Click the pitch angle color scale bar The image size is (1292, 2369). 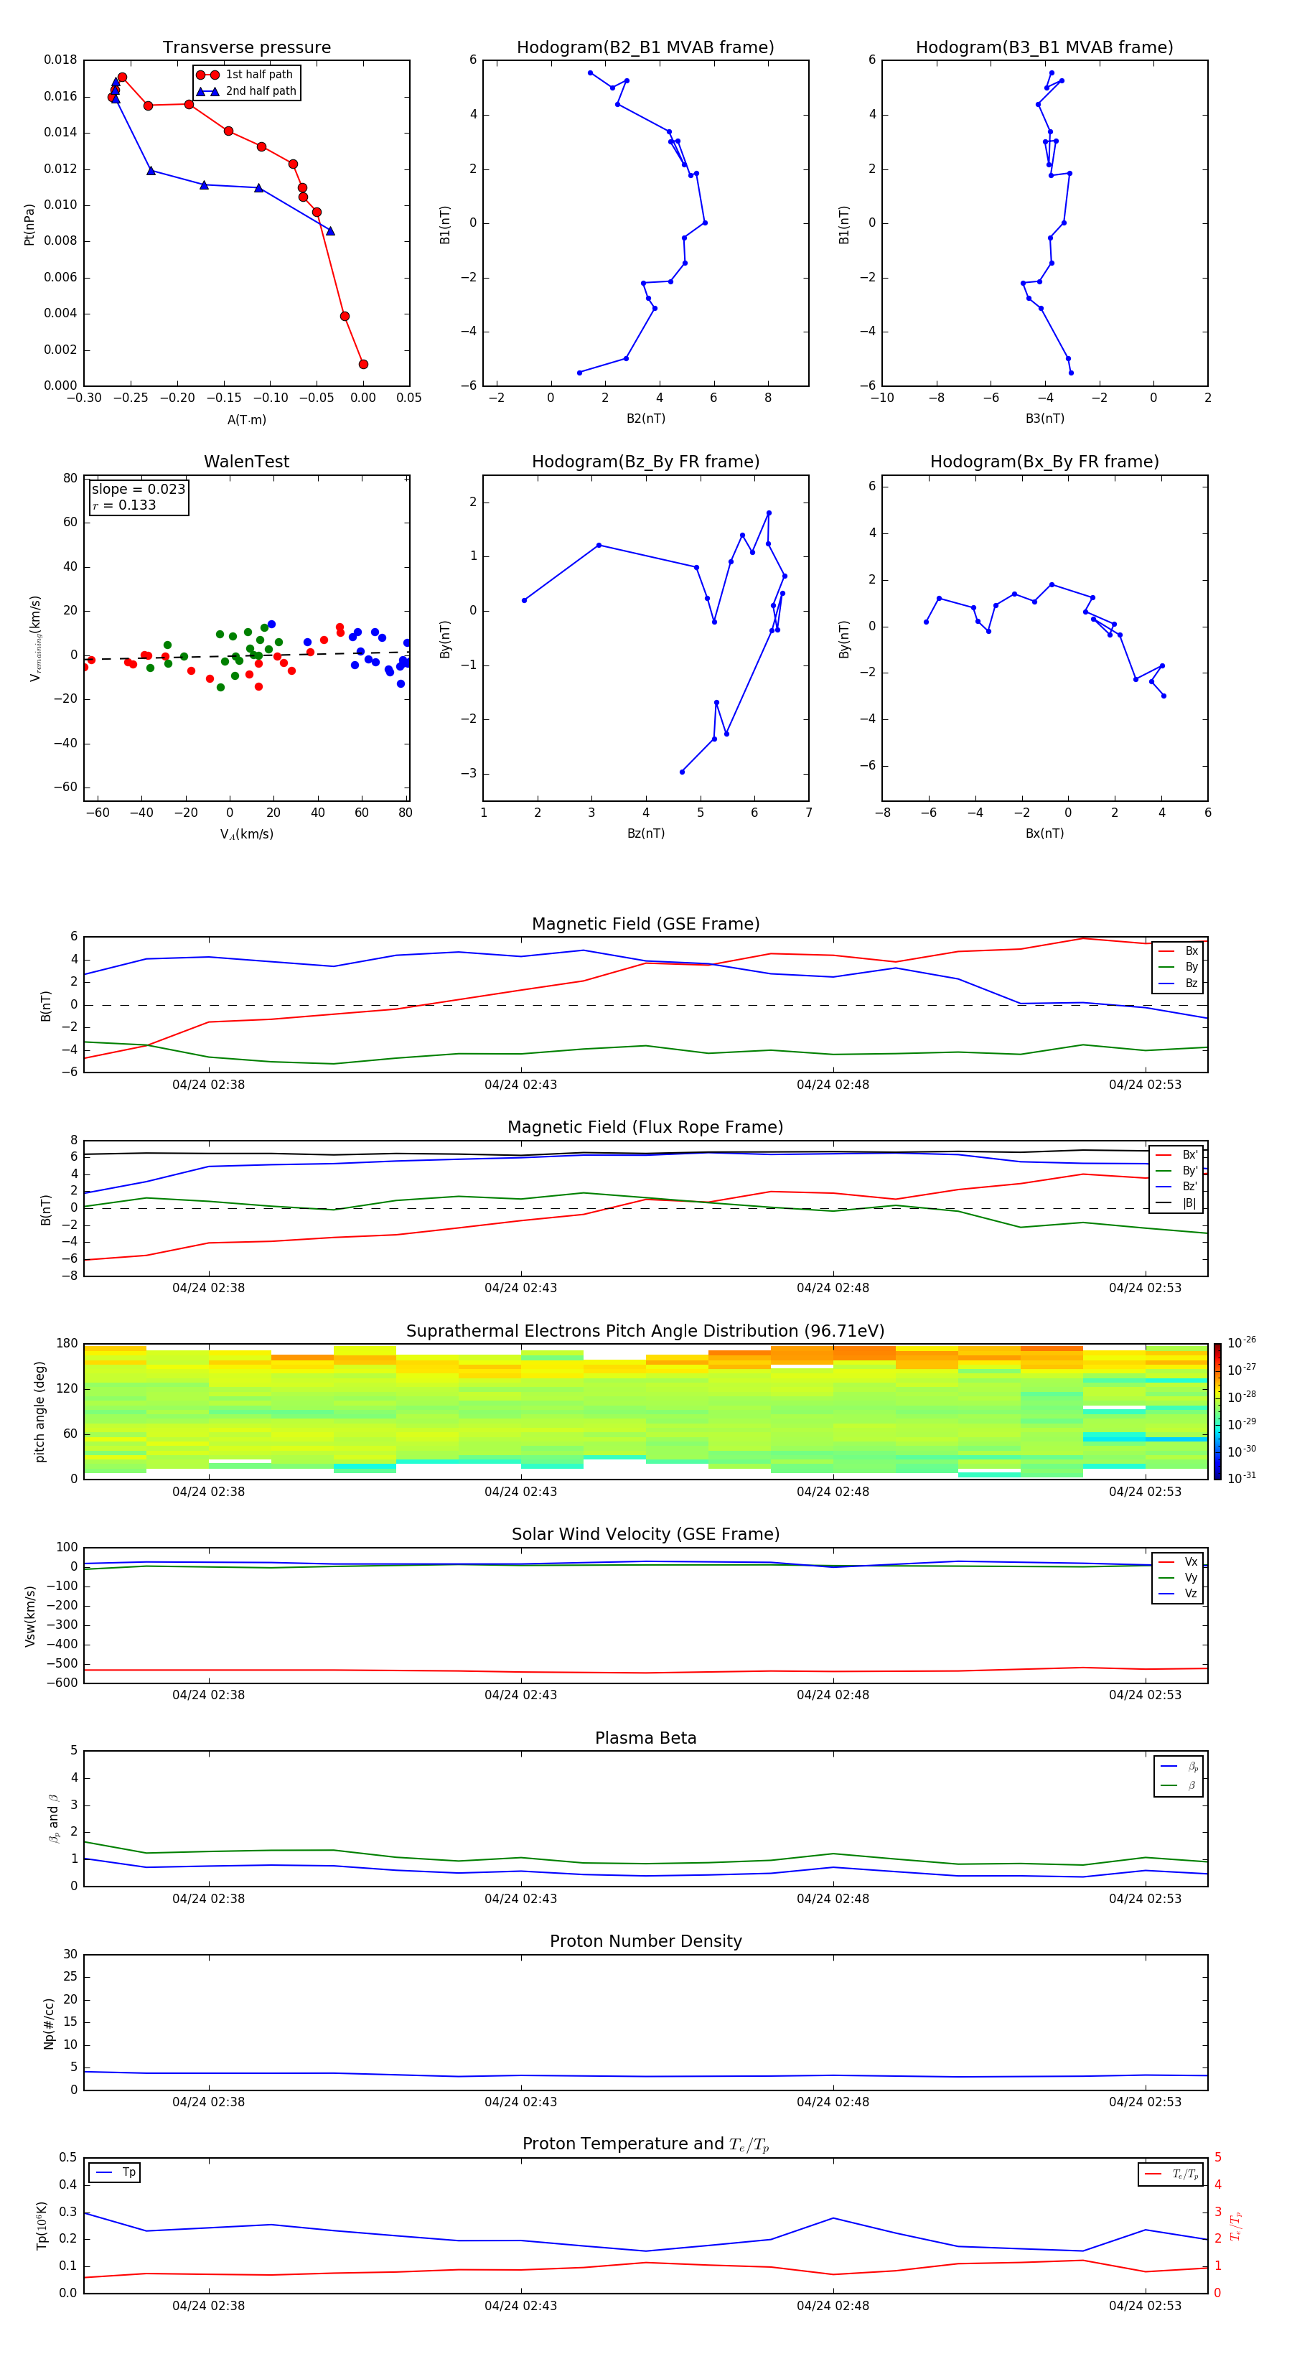(x=1217, y=1411)
